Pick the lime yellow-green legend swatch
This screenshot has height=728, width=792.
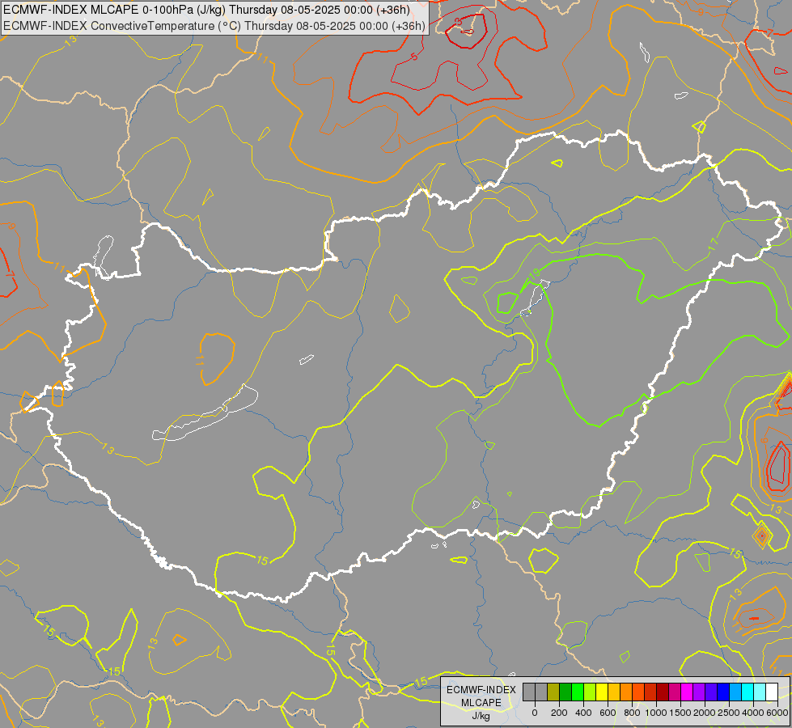[x=590, y=692]
